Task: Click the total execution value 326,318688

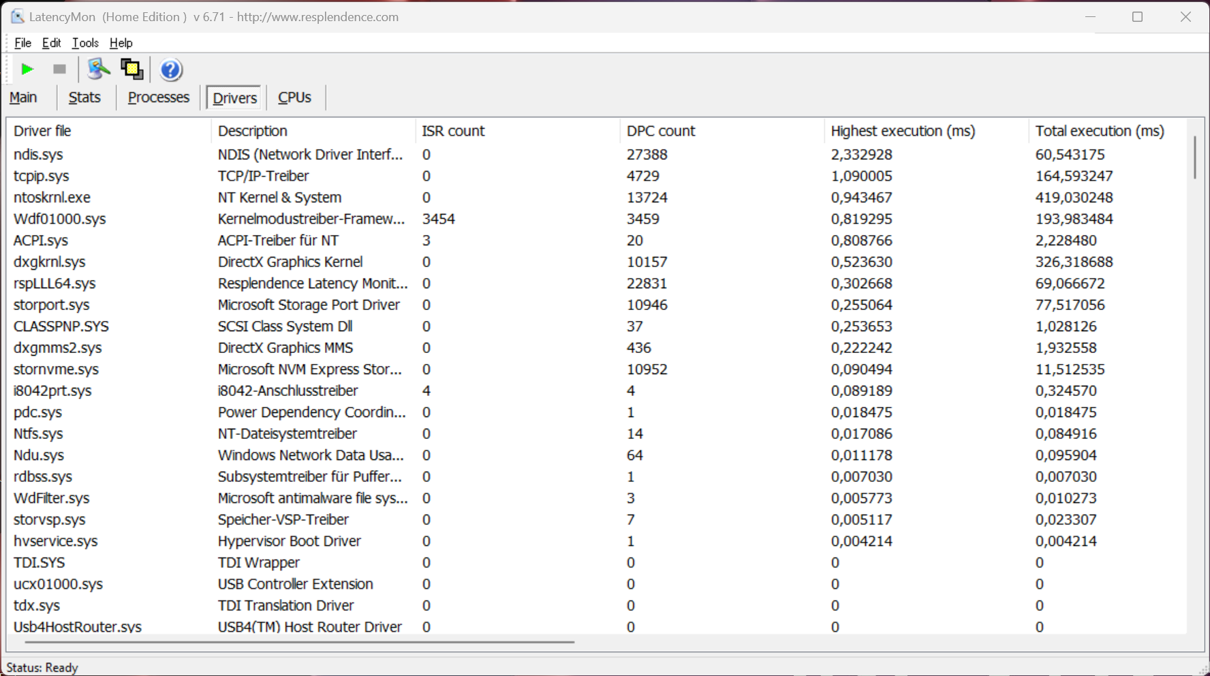Action: point(1074,262)
